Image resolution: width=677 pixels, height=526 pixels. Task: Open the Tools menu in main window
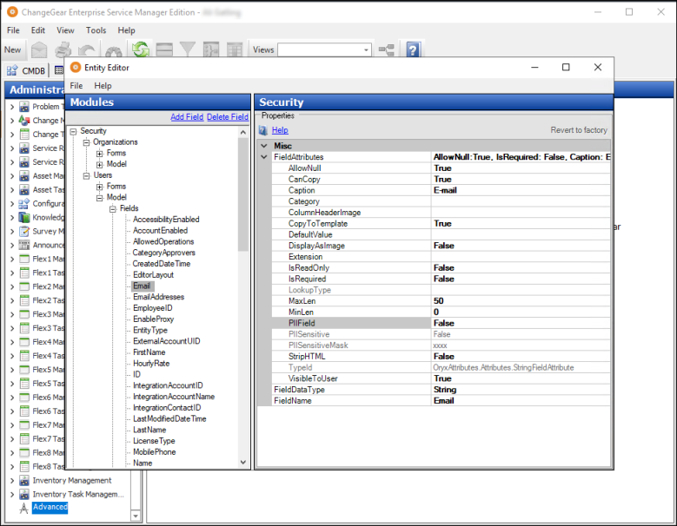96,30
